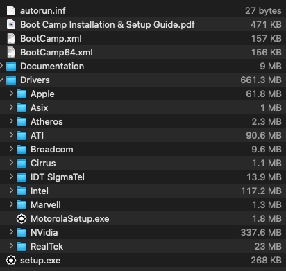Image resolution: width=286 pixels, height=271 pixels.
Task: Select the BootCamp.xml document icon
Action: click(x=11, y=38)
